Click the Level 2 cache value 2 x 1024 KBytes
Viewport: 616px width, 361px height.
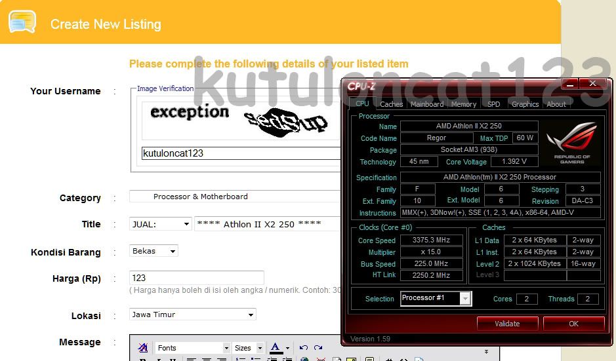pos(535,263)
